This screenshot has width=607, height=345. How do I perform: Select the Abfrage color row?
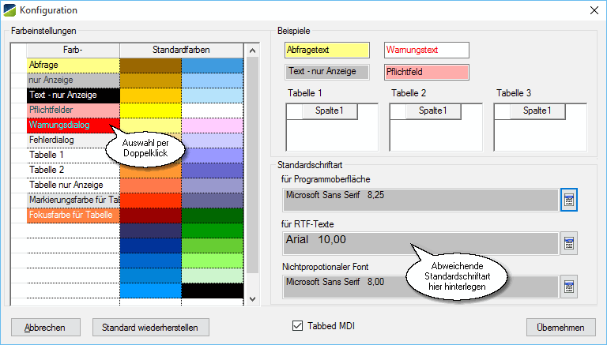73,65
